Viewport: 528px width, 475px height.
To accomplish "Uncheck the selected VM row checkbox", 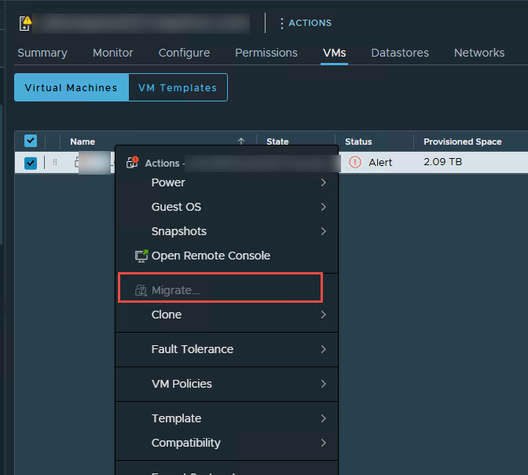I will 31,163.
